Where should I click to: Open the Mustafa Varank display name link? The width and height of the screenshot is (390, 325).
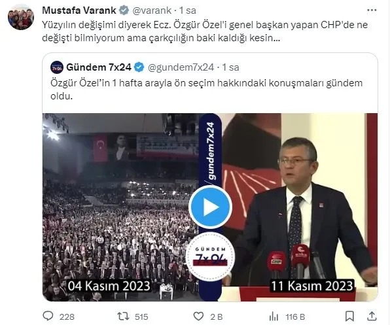79,10
